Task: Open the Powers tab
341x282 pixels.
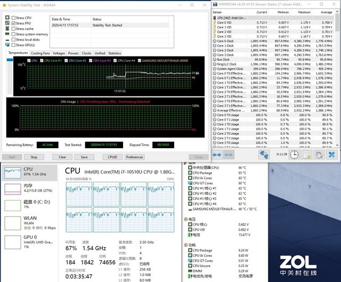Action: tap(74, 53)
